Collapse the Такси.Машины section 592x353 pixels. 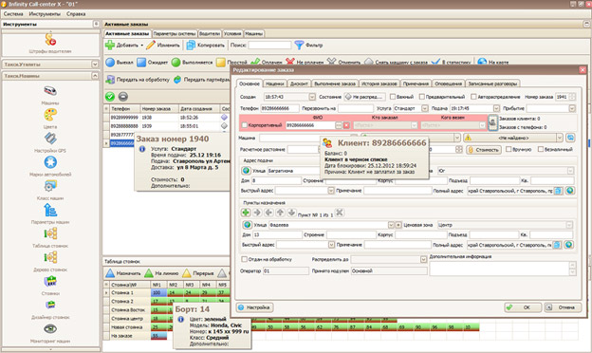point(95,76)
